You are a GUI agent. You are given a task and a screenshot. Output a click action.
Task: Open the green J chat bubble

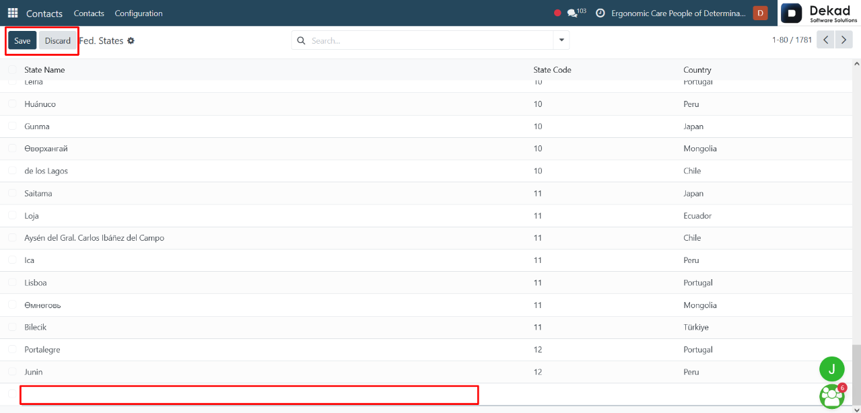click(832, 369)
